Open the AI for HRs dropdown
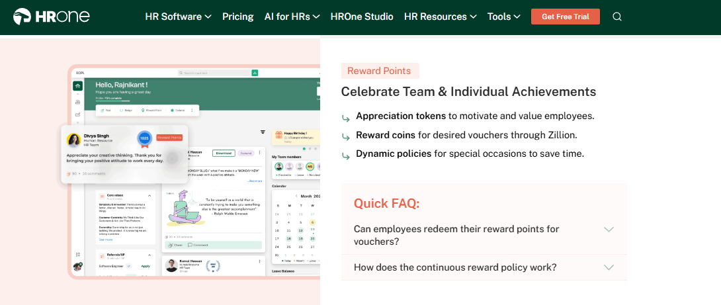This screenshot has height=305, width=721. 292,17
